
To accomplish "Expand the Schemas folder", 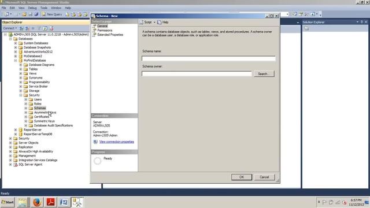I will [26, 108].
